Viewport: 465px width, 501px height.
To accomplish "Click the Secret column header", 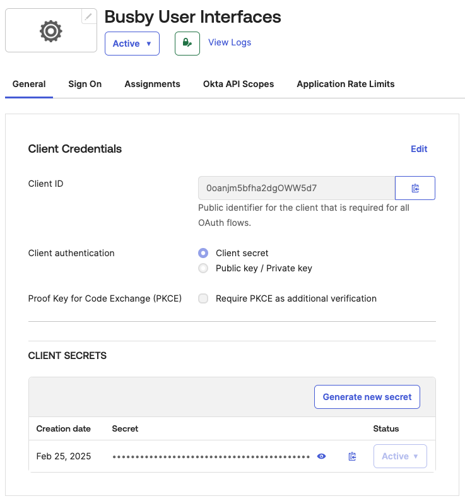I will 125,429.
